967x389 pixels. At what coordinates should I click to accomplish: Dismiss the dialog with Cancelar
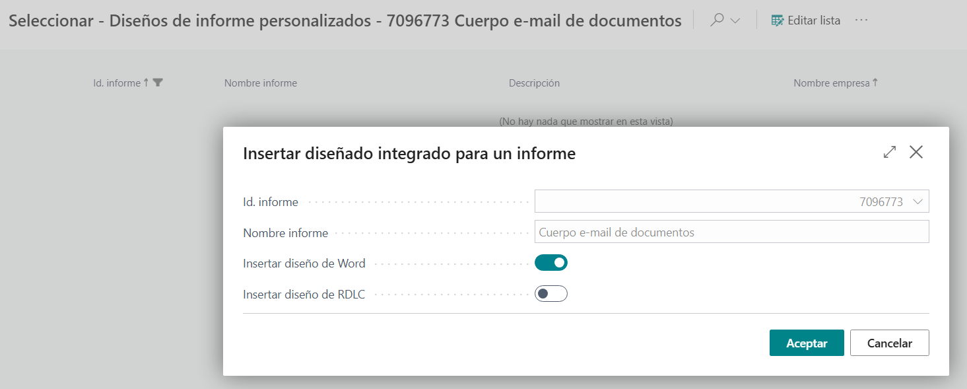click(889, 343)
